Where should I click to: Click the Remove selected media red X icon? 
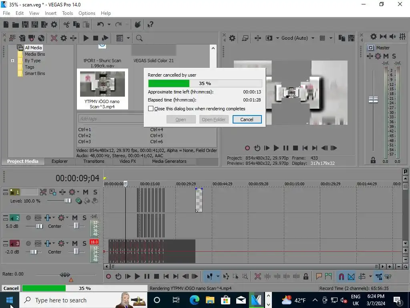point(54,38)
